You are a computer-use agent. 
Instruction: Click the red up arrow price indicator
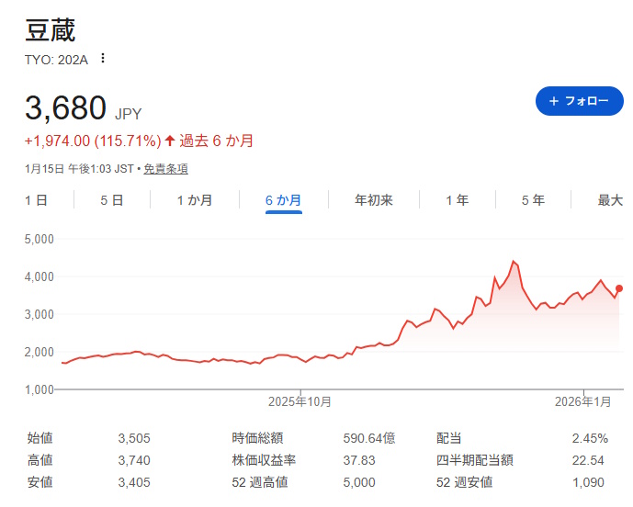[x=170, y=141]
